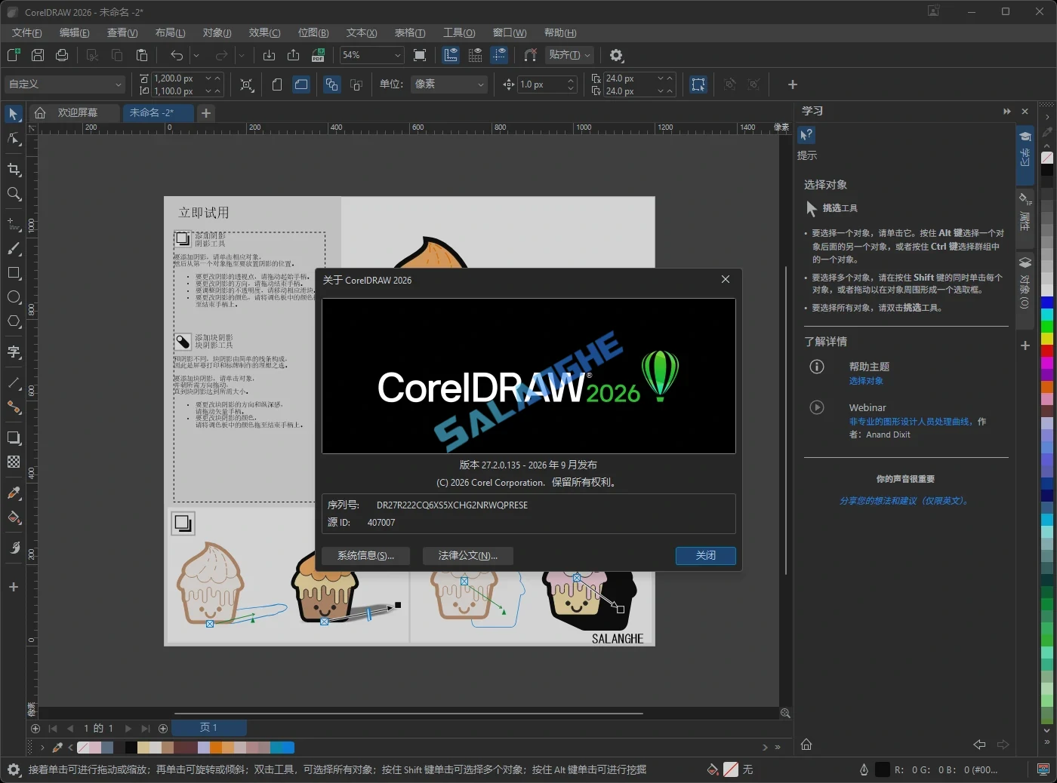Image resolution: width=1057 pixels, height=783 pixels.
Task: Toggle landscape page orientation
Action: coord(301,84)
